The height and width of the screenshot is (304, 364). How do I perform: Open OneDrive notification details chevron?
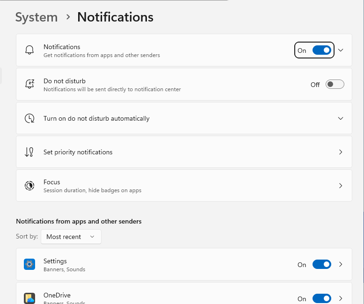point(341,298)
